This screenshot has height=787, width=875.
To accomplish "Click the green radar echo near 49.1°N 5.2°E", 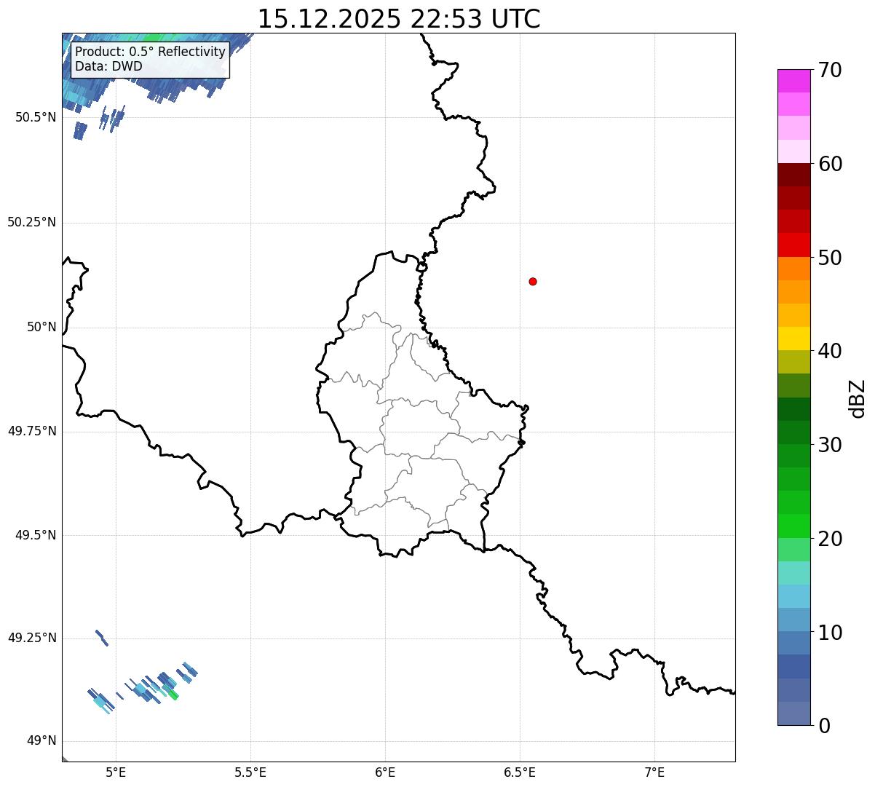I will (x=173, y=694).
